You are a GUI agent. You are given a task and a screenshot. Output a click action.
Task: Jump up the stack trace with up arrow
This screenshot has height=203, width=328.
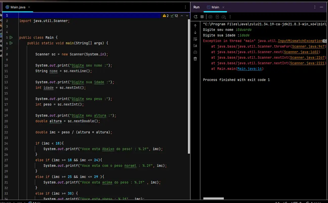pos(195,26)
